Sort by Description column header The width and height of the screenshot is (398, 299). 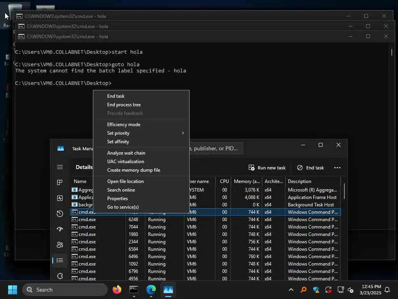(313, 181)
